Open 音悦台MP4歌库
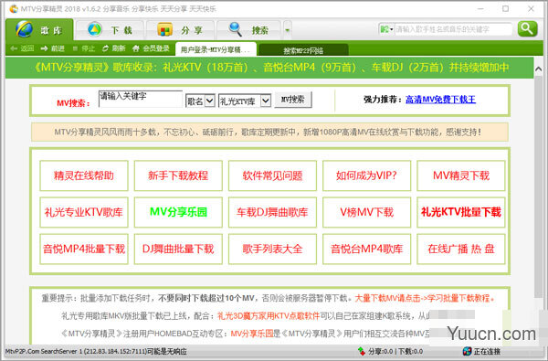548x361 pixels. (366, 250)
